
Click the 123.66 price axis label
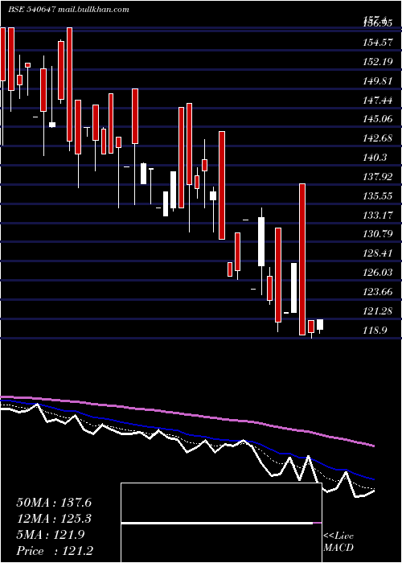(x=378, y=291)
